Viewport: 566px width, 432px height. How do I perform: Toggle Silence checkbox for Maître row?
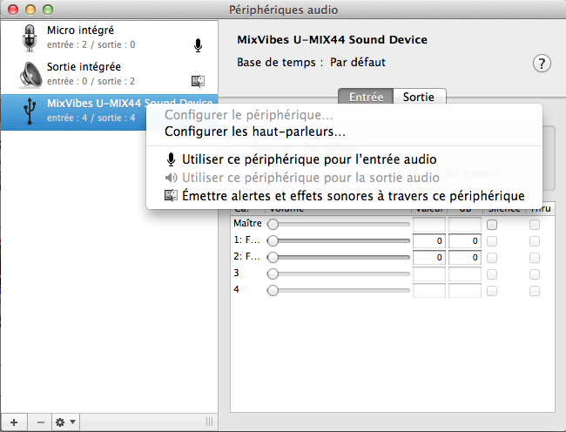pyautogui.click(x=492, y=225)
